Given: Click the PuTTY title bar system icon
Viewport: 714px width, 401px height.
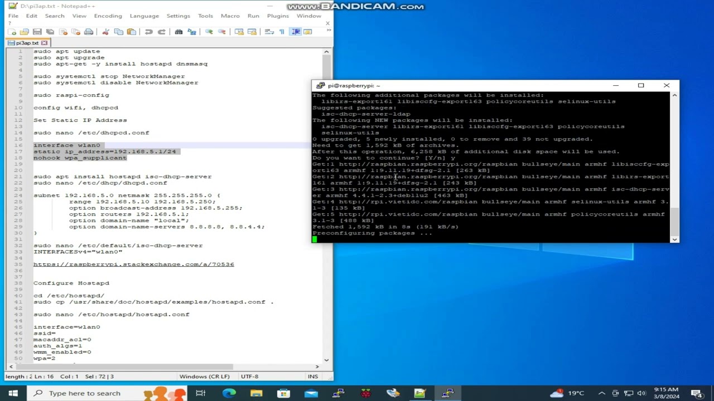Looking at the screenshot, I should point(320,86).
